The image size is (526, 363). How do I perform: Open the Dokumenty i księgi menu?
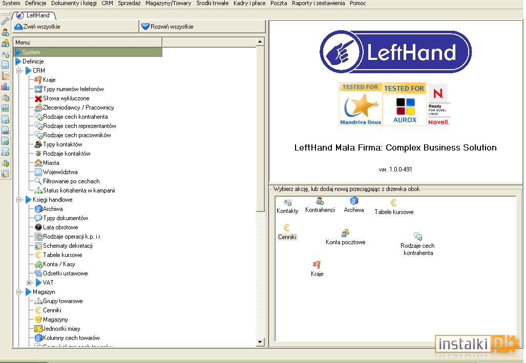74,4
